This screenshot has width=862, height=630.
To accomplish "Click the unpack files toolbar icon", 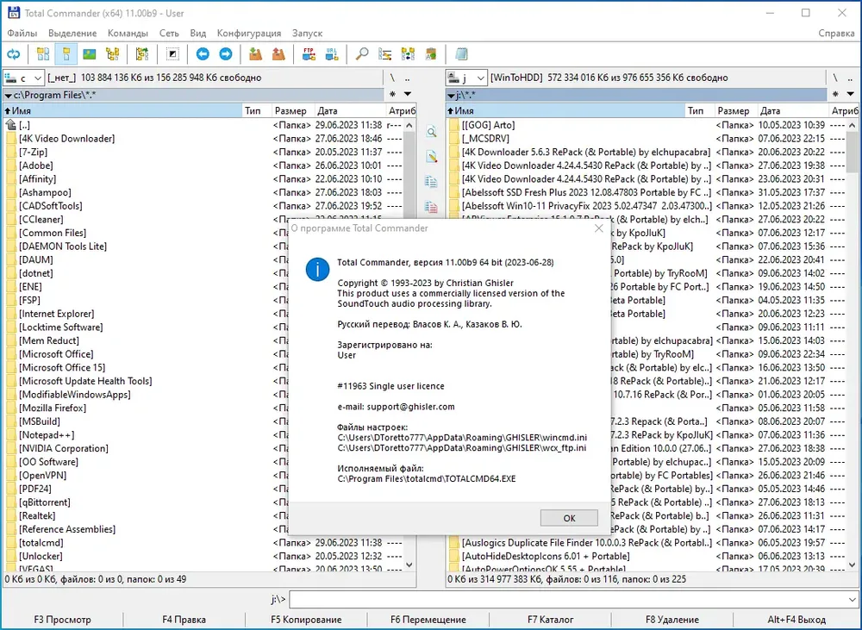I will (278, 54).
